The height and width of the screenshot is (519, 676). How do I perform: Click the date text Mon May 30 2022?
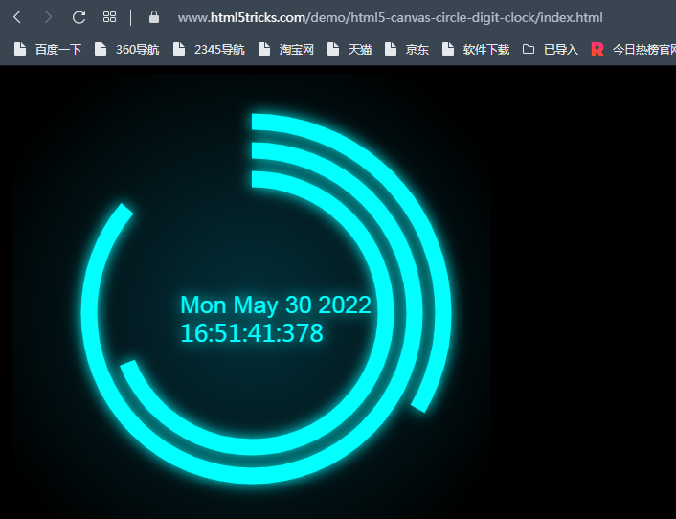[276, 305]
